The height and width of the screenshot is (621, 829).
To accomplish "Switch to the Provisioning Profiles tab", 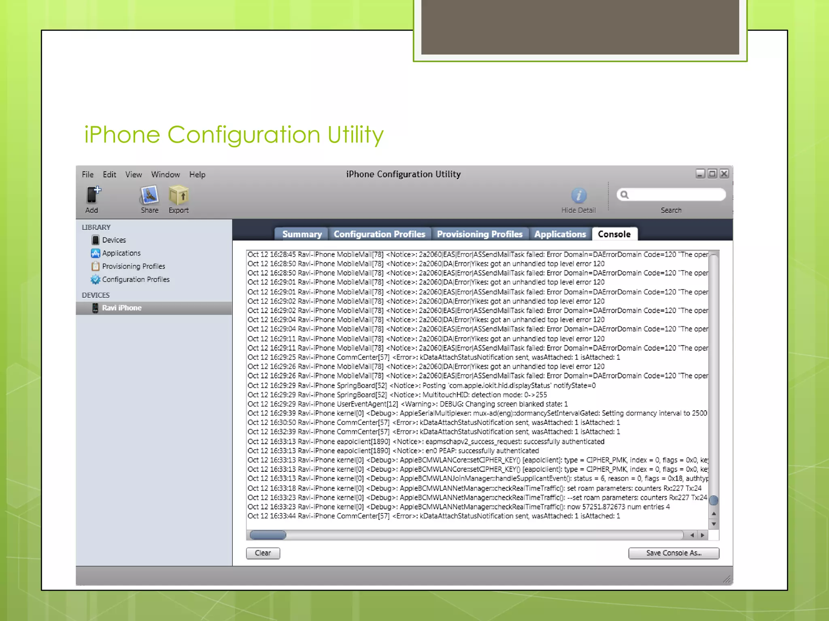I will (480, 234).
